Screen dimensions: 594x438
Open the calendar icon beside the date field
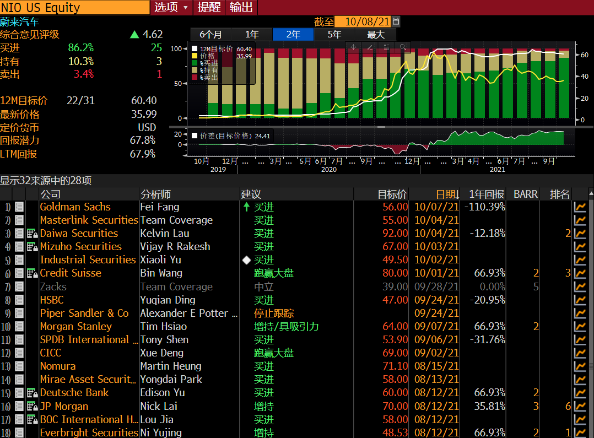point(396,21)
